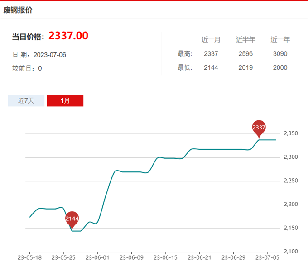Click the date 2023-07-06
The height and width of the screenshot is (262, 308).
[x=50, y=55]
